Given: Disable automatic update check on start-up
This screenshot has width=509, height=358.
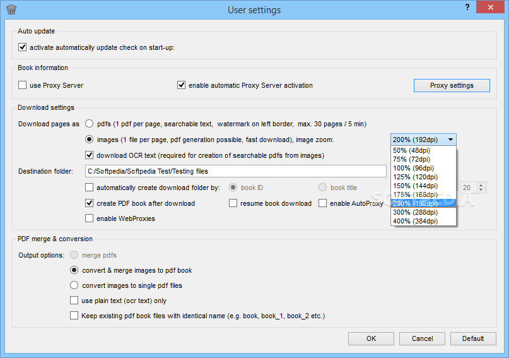Looking at the screenshot, I should click(x=23, y=47).
